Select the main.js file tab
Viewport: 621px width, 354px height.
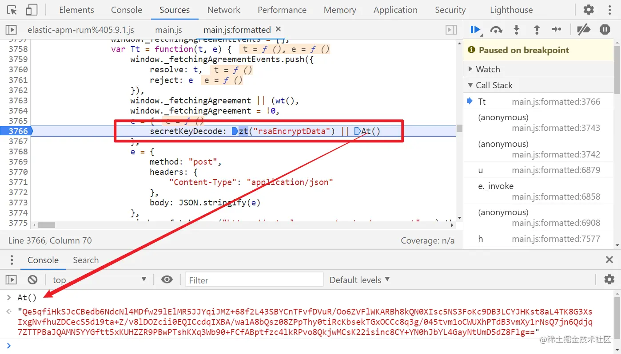(169, 30)
